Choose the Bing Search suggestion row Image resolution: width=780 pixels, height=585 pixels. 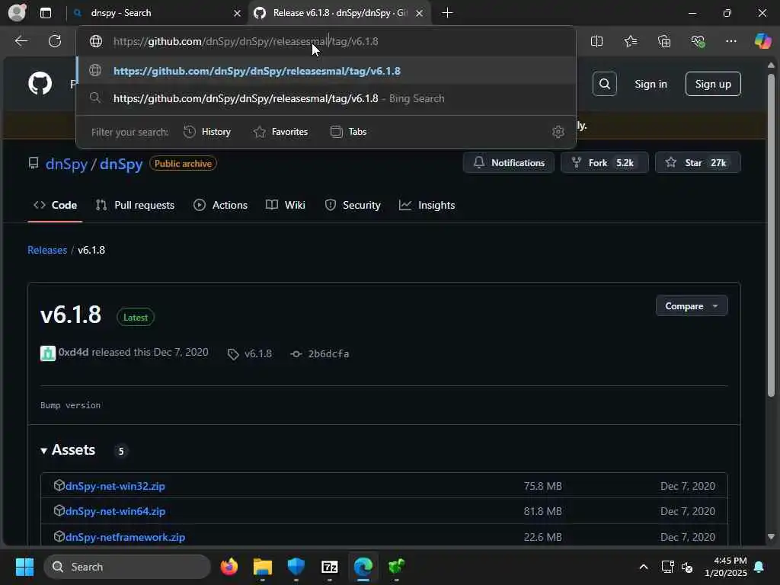[x=326, y=98]
